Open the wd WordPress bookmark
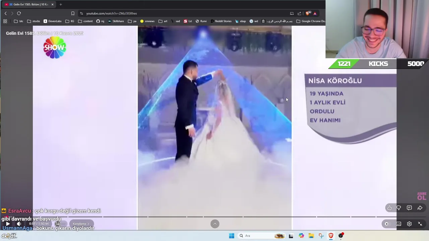 click(254, 21)
